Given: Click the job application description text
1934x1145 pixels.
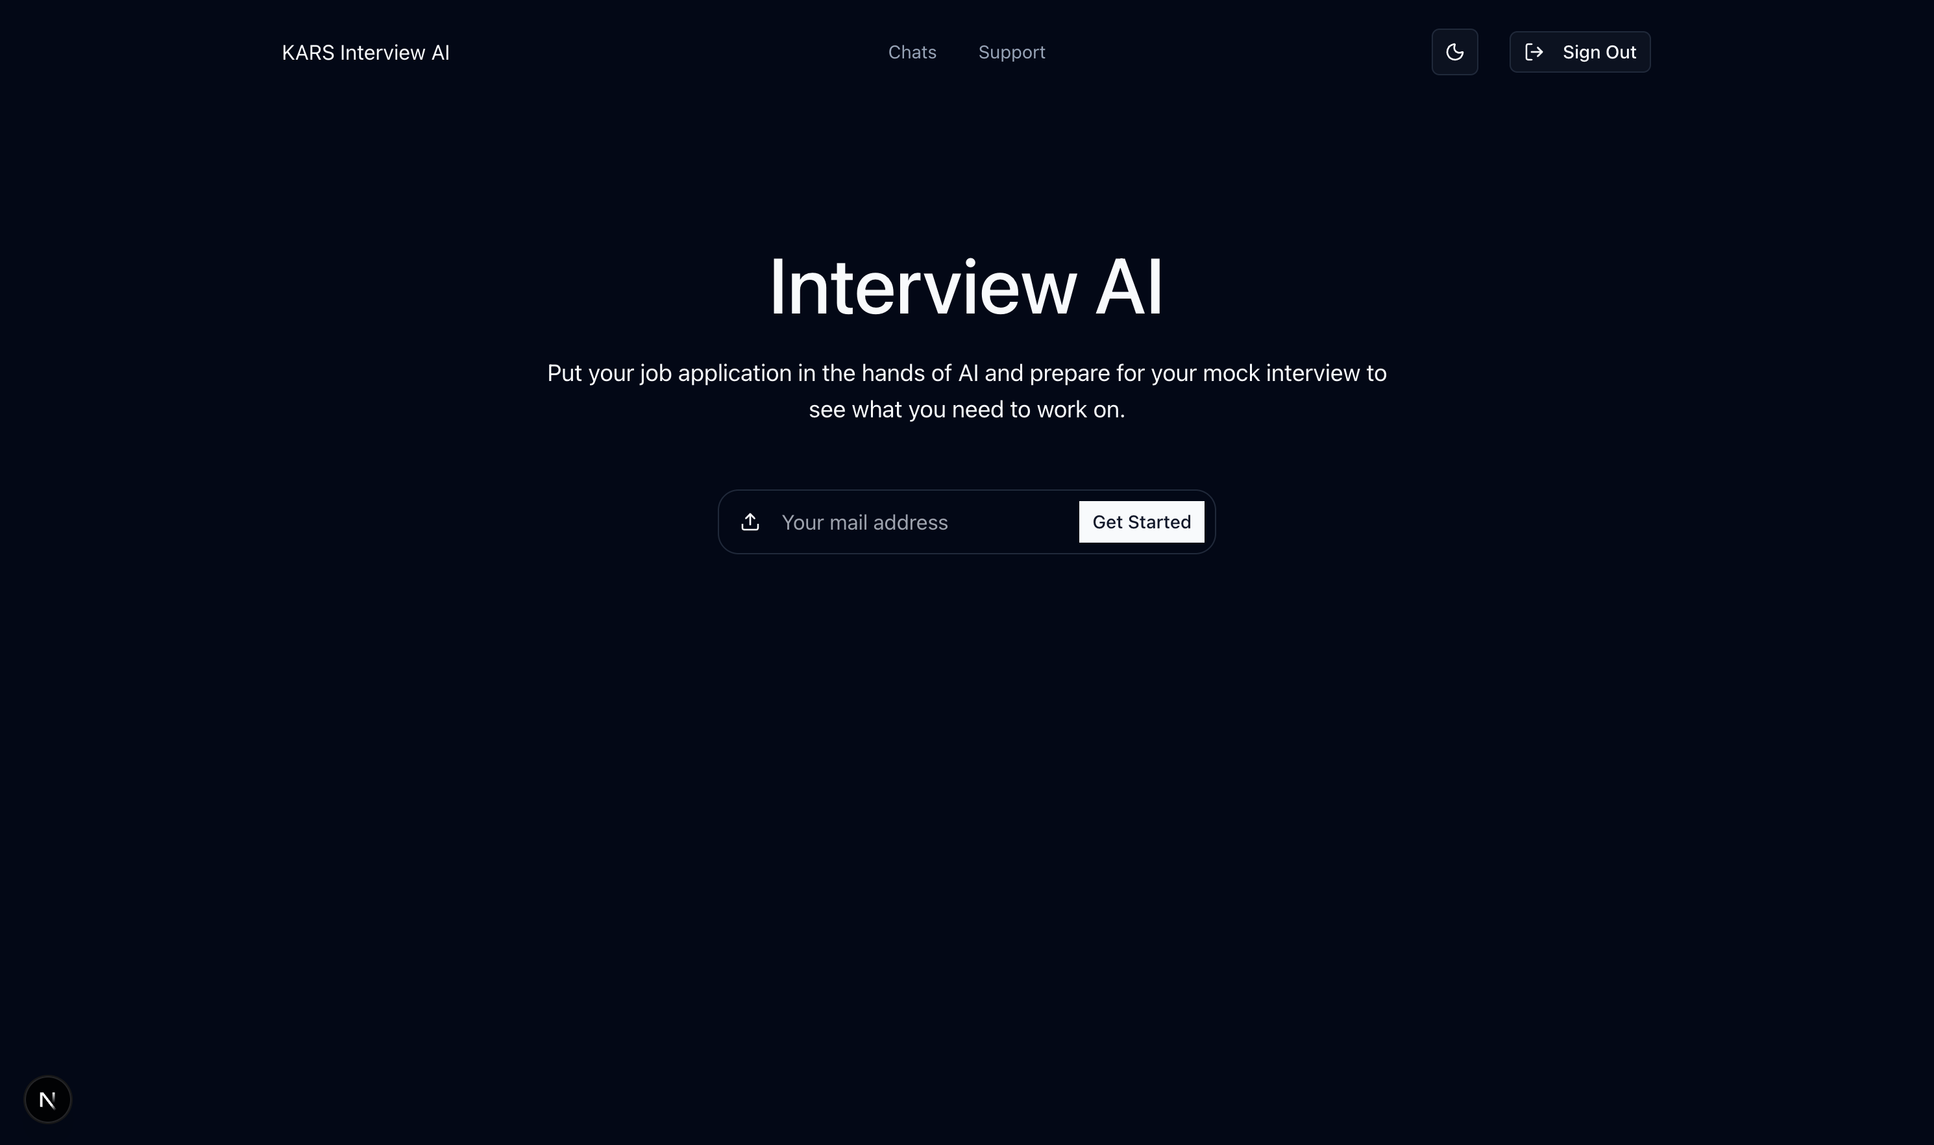Looking at the screenshot, I should point(966,373).
